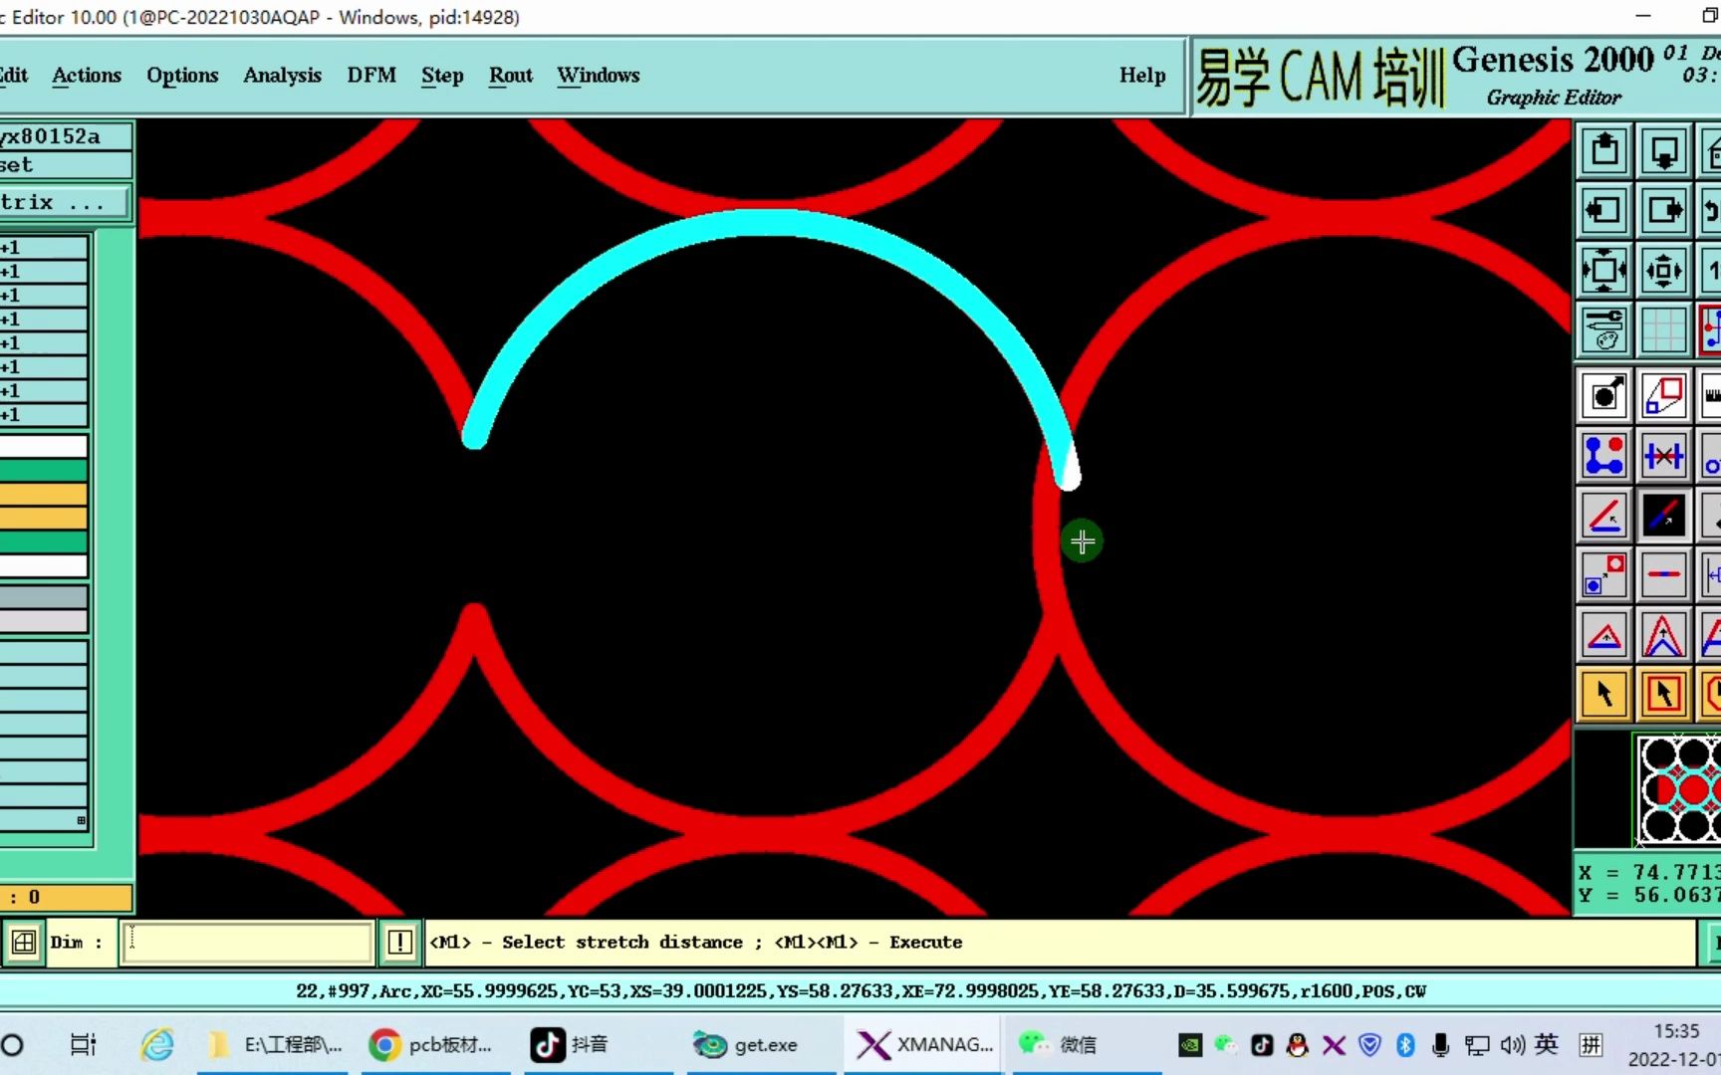Open the Windows menu
The image size is (1721, 1075).
(x=599, y=76)
